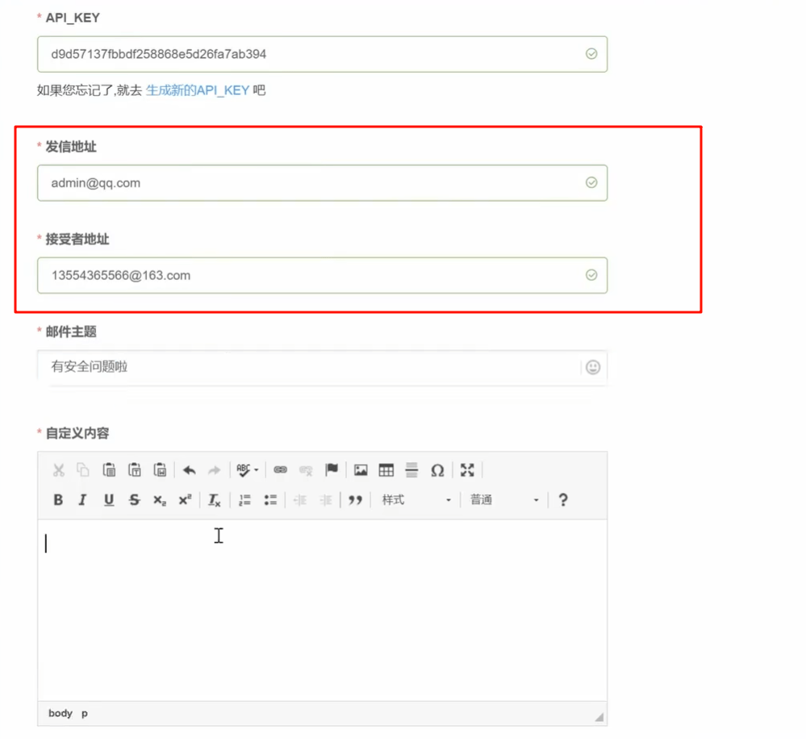
Task: Insert a hyperlink with the link icon
Action: tap(280, 470)
